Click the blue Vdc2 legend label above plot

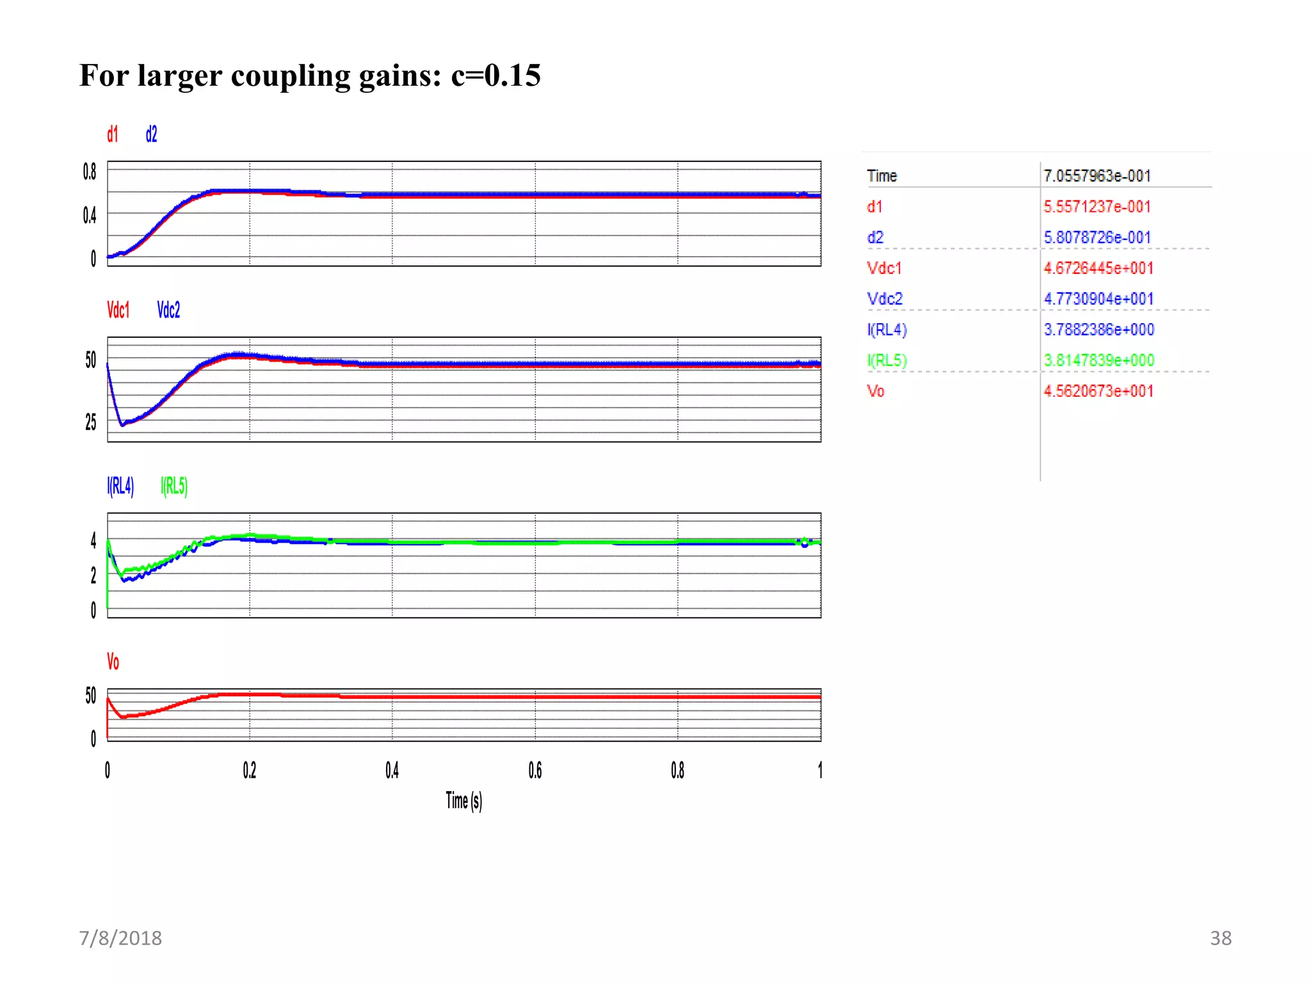[169, 310]
